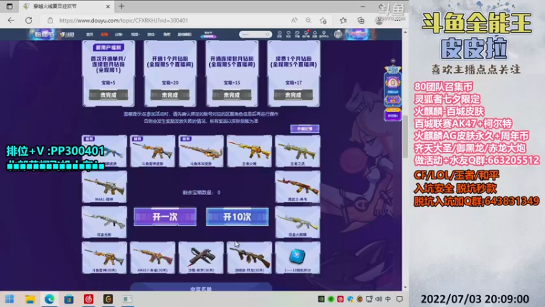Close the 穿越火线夏日狂欢节 tab
Viewport: 545px width, 307px height.
point(108,6)
